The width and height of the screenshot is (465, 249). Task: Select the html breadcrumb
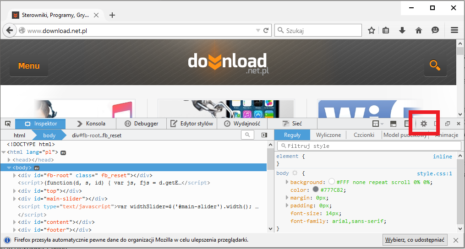20,135
